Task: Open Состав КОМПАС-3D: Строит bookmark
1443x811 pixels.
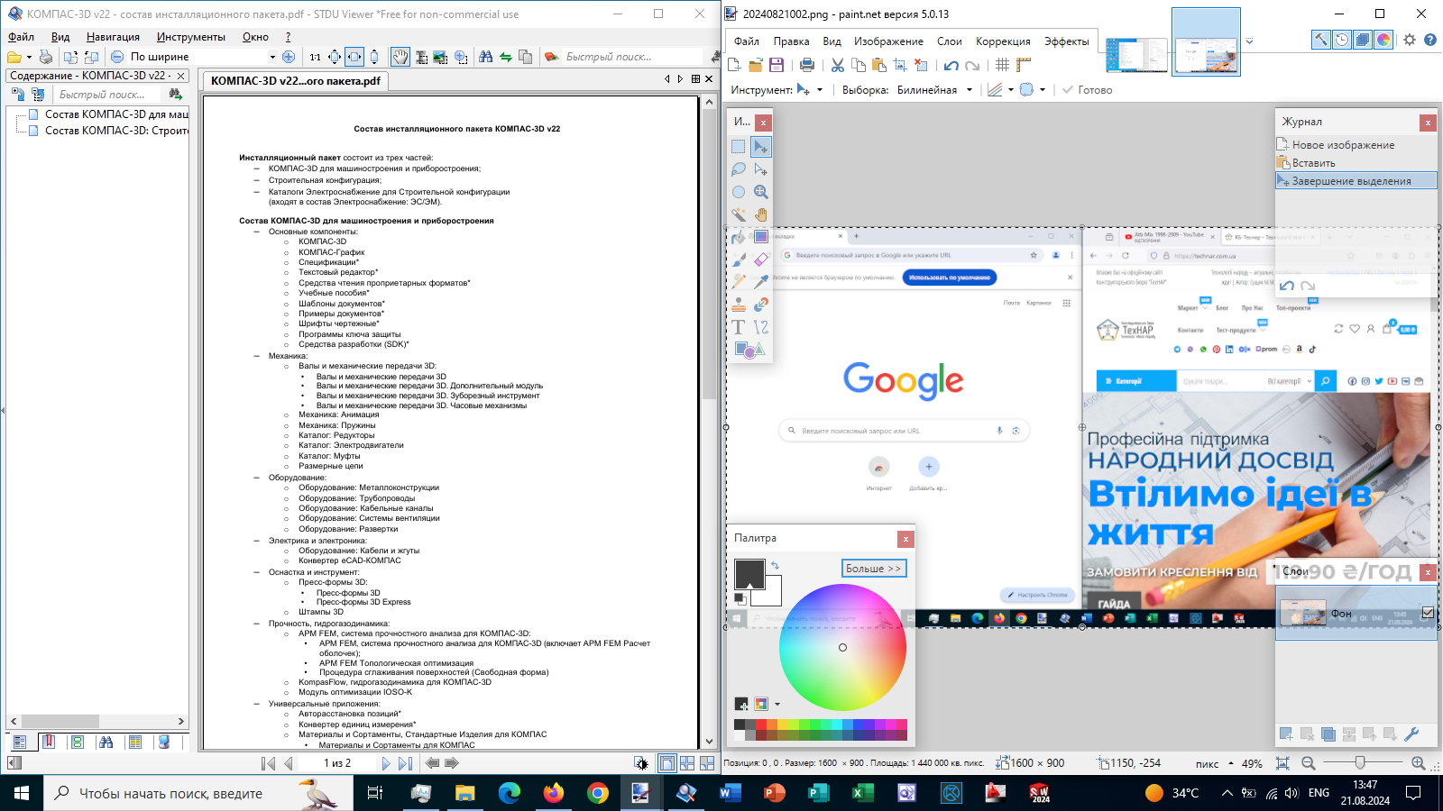Action: (116, 131)
